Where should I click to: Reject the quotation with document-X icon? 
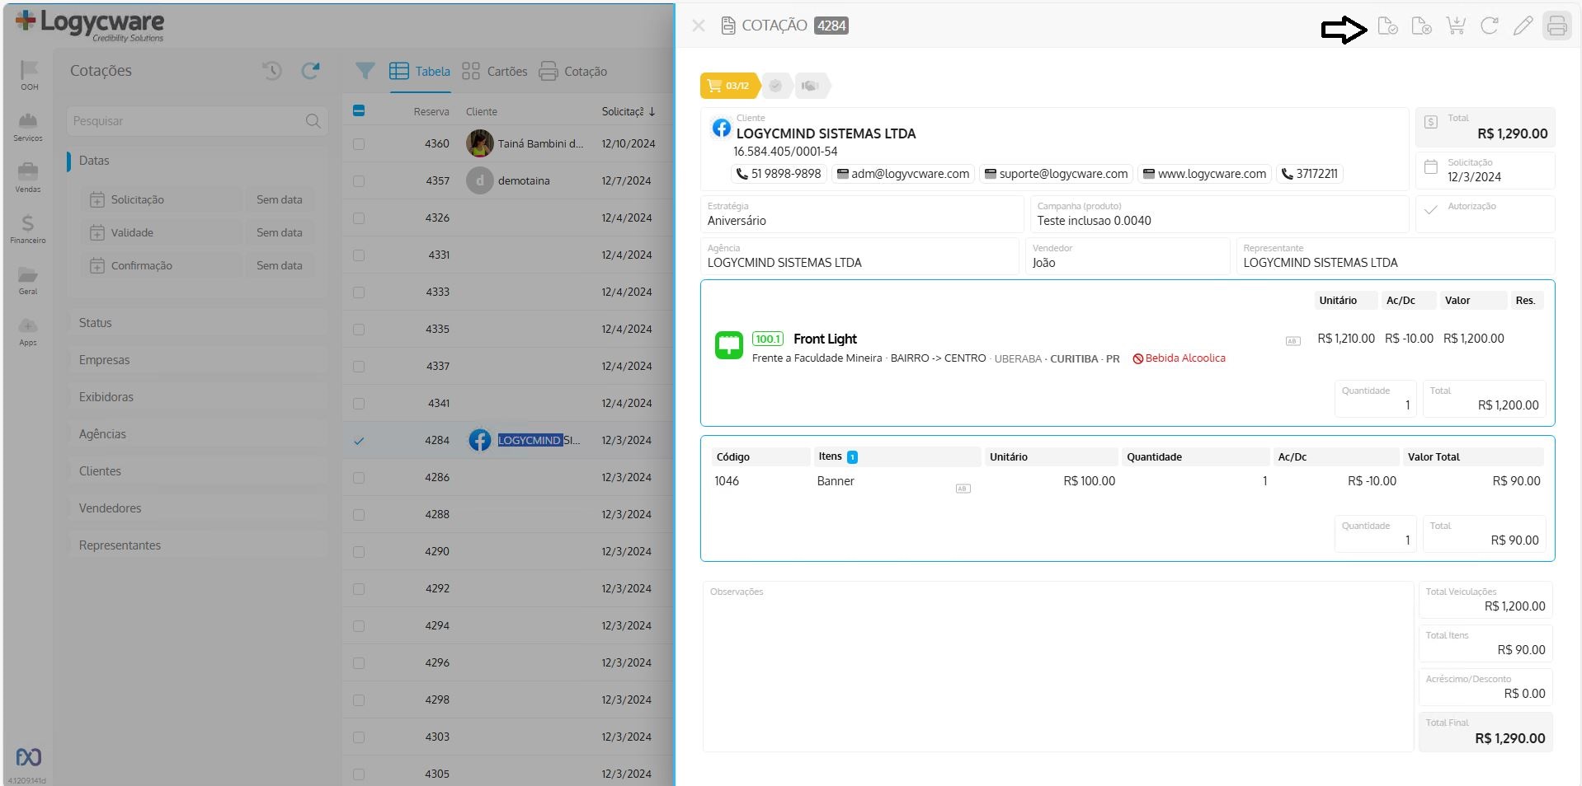(x=1422, y=26)
